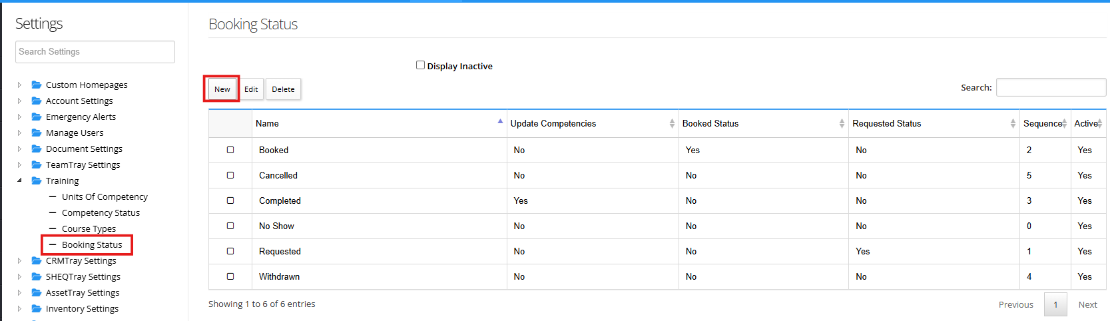
Task: Click the Delete button
Action: tap(283, 89)
